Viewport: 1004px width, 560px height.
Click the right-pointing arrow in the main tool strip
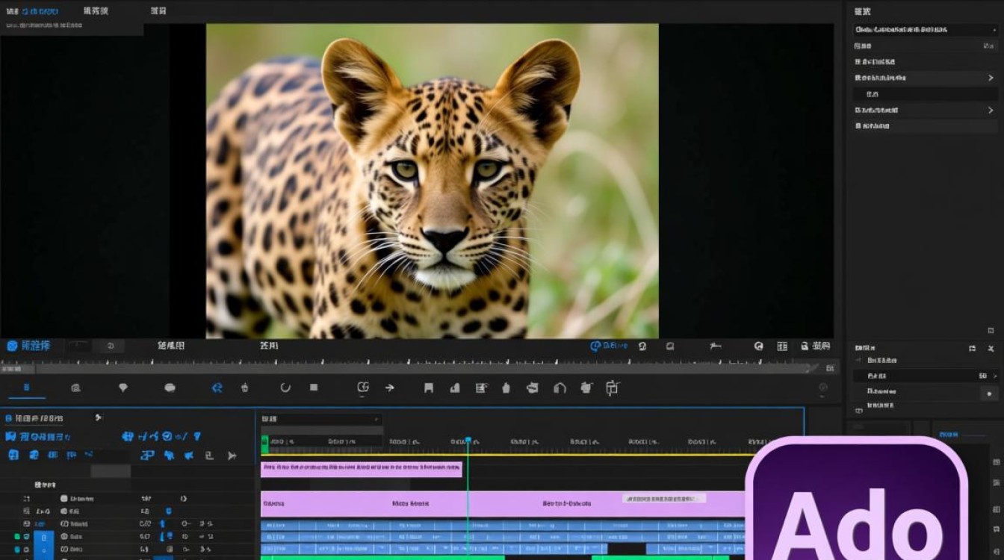389,388
